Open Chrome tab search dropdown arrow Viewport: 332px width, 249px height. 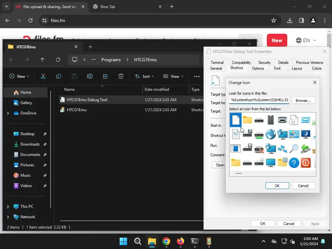6,6
